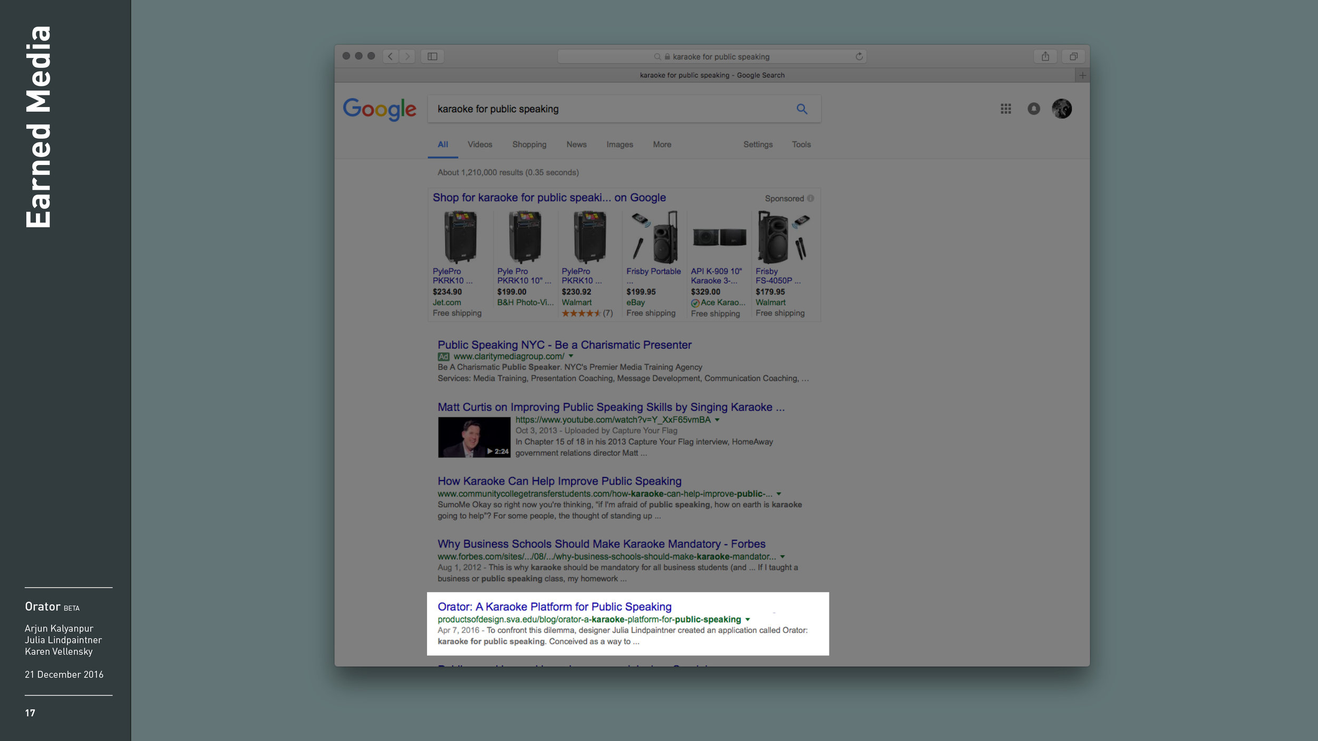Image resolution: width=1318 pixels, height=741 pixels.
Task: Click the Safari back arrow button
Action: (390, 56)
